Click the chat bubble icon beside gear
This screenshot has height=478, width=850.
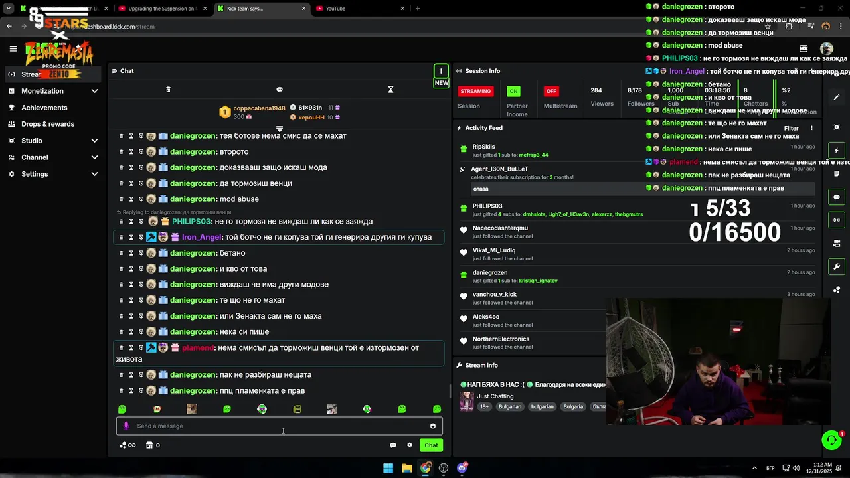pos(393,445)
